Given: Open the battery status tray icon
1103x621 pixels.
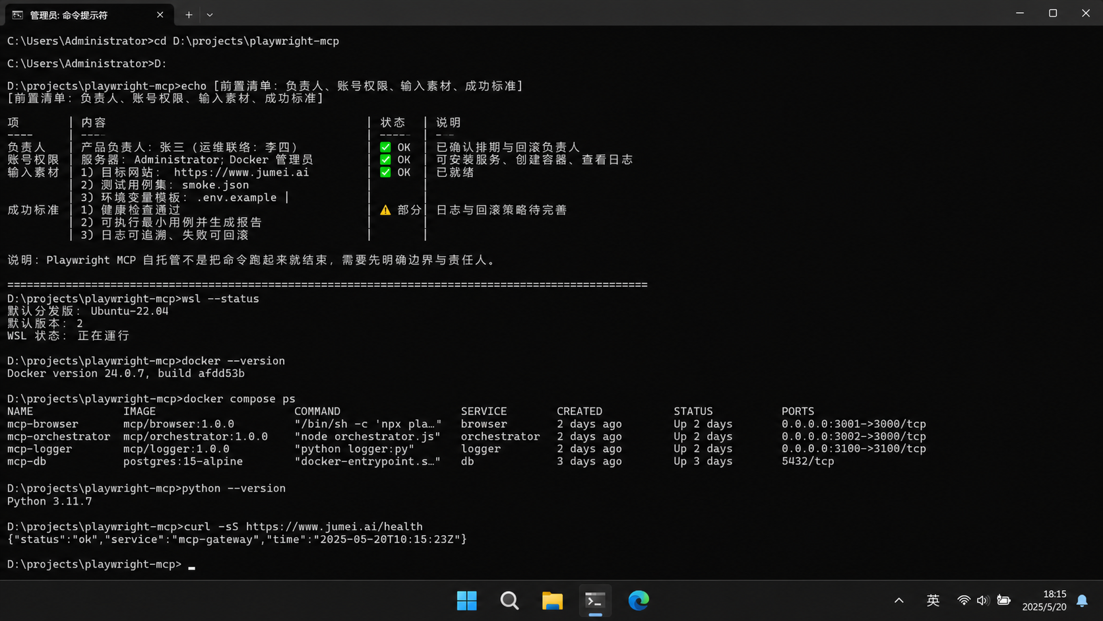Looking at the screenshot, I should 1003,601.
